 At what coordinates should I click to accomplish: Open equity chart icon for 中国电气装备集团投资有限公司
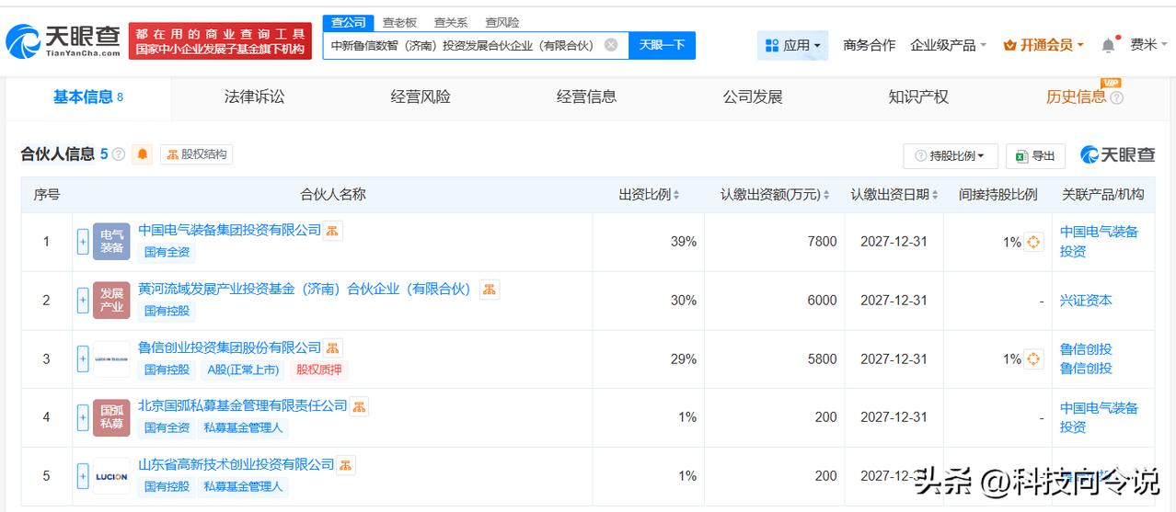click(x=333, y=231)
